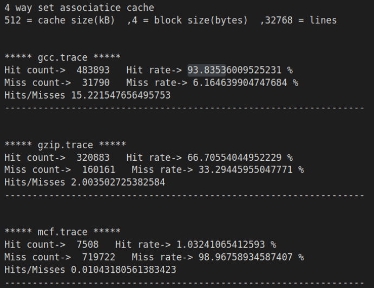Click the gzip miss rate 33.2944 value
Screen dimensions: 374x288
[x=246, y=169]
